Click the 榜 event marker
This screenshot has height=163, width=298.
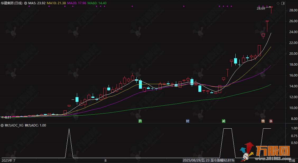click(263, 121)
